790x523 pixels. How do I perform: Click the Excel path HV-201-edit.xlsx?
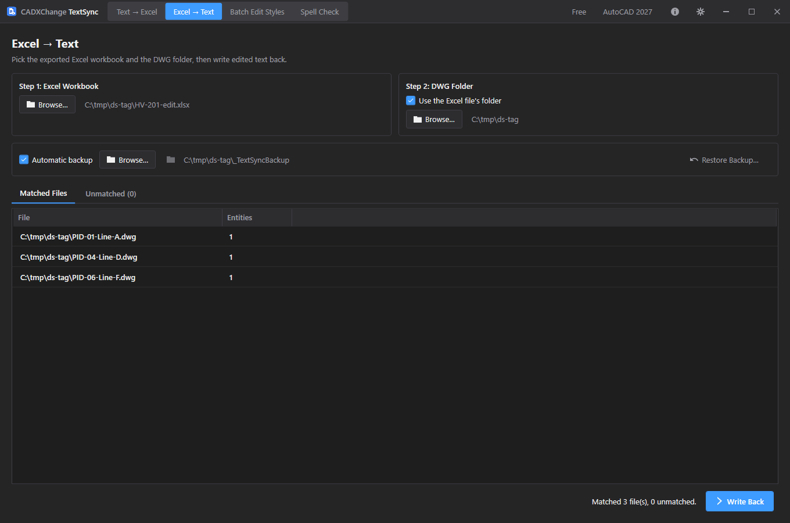[x=137, y=105]
